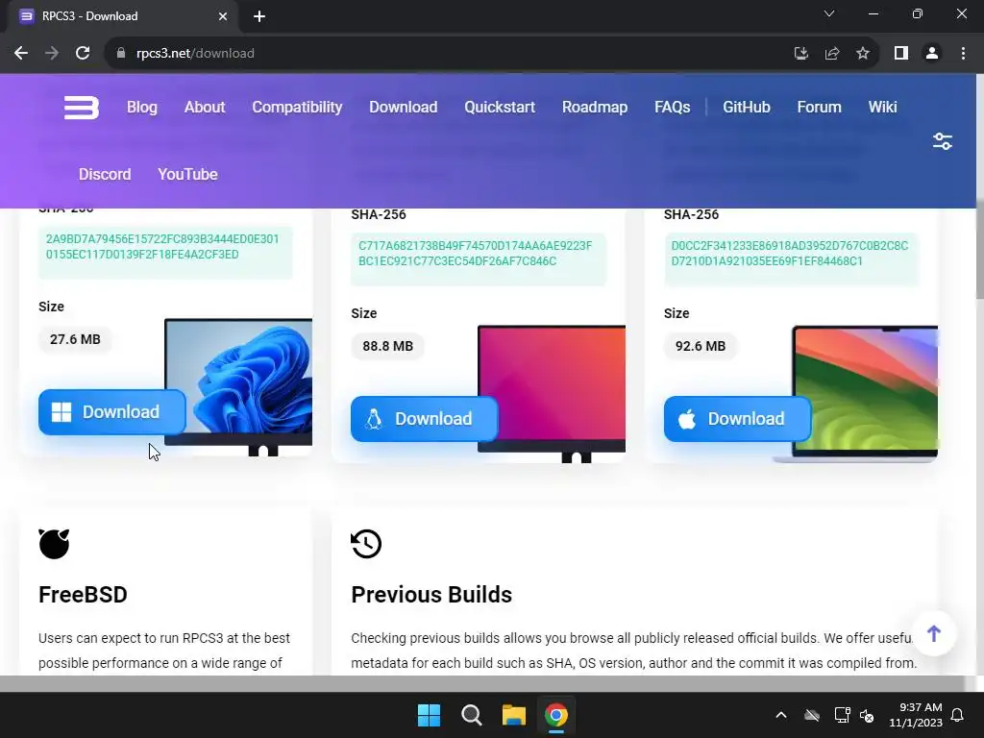This screenshot has height=738, width=984.
Task: Show hidden system tray icons
Action: pyautogui.click(x=781, y=715)
